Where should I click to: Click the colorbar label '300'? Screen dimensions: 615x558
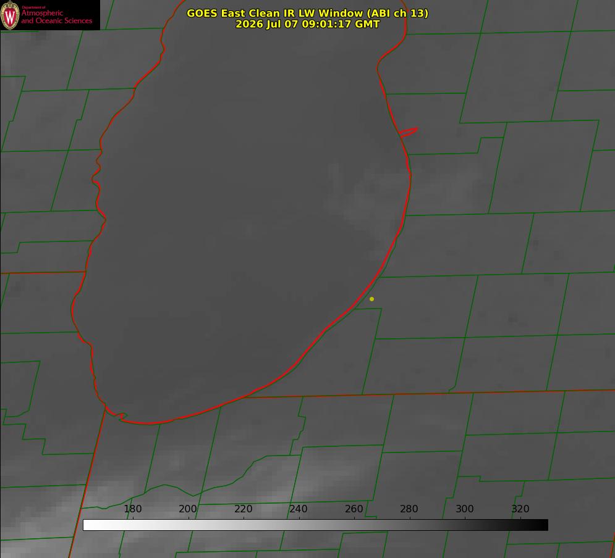465,509
